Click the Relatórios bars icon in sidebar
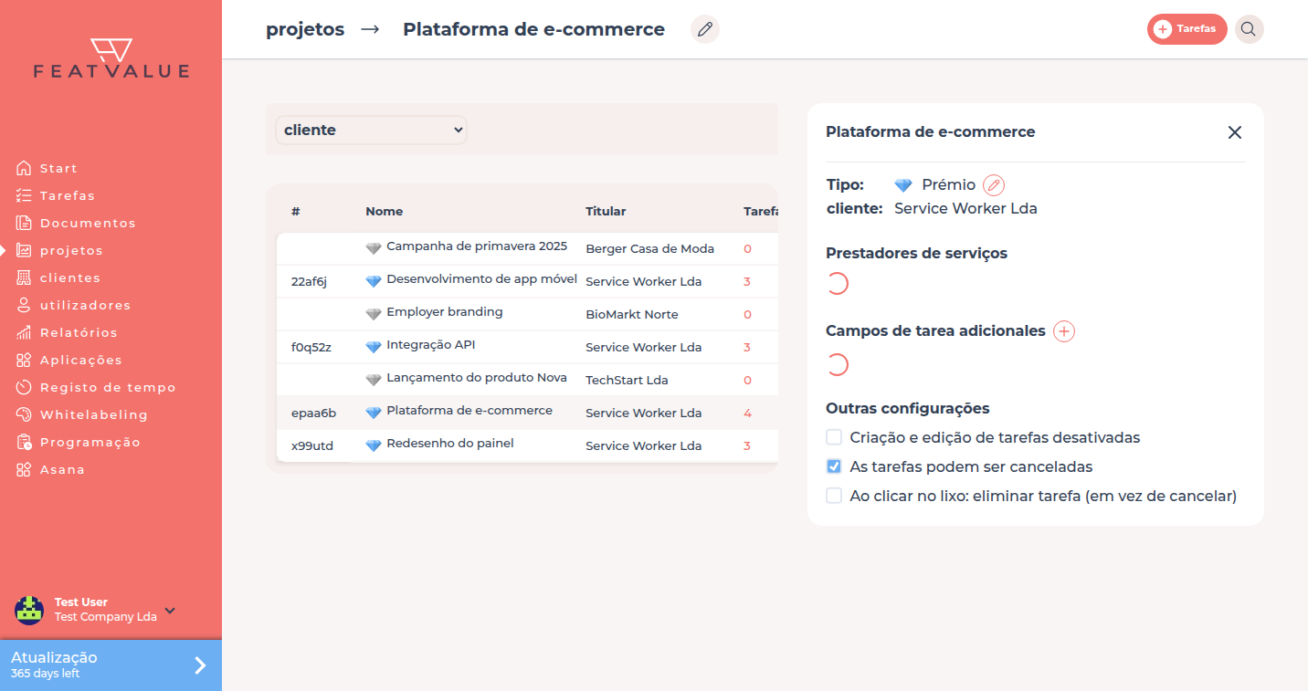Viewport: 1308px width, 691px height. tap(24, 332)
